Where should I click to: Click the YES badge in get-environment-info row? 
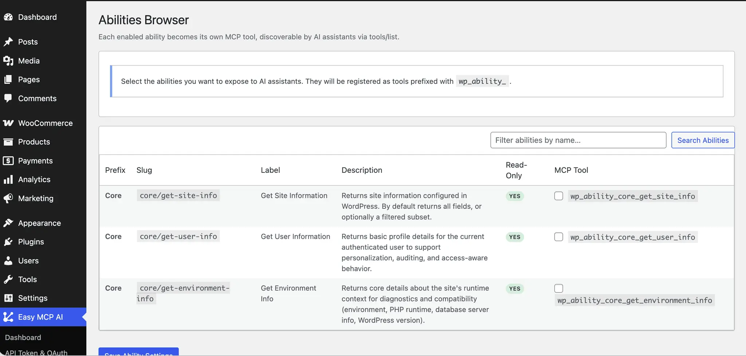point(515,288)
